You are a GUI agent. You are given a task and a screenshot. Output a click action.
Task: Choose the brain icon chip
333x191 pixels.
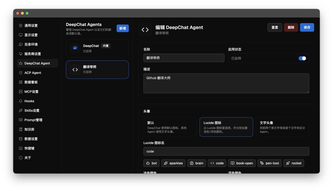point(196,163)
